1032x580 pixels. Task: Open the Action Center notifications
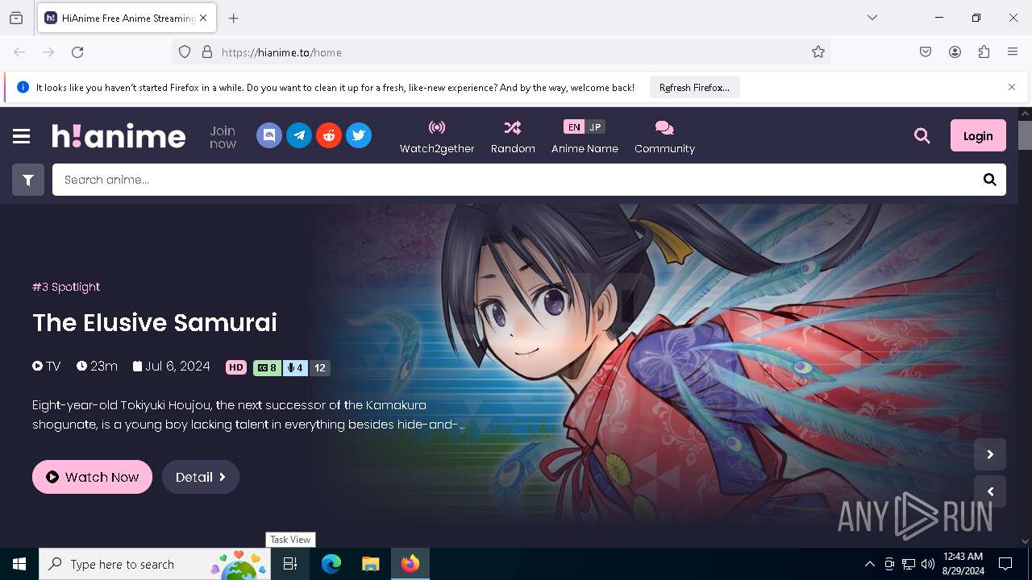pyautogui.click(x=1005, y=564)
